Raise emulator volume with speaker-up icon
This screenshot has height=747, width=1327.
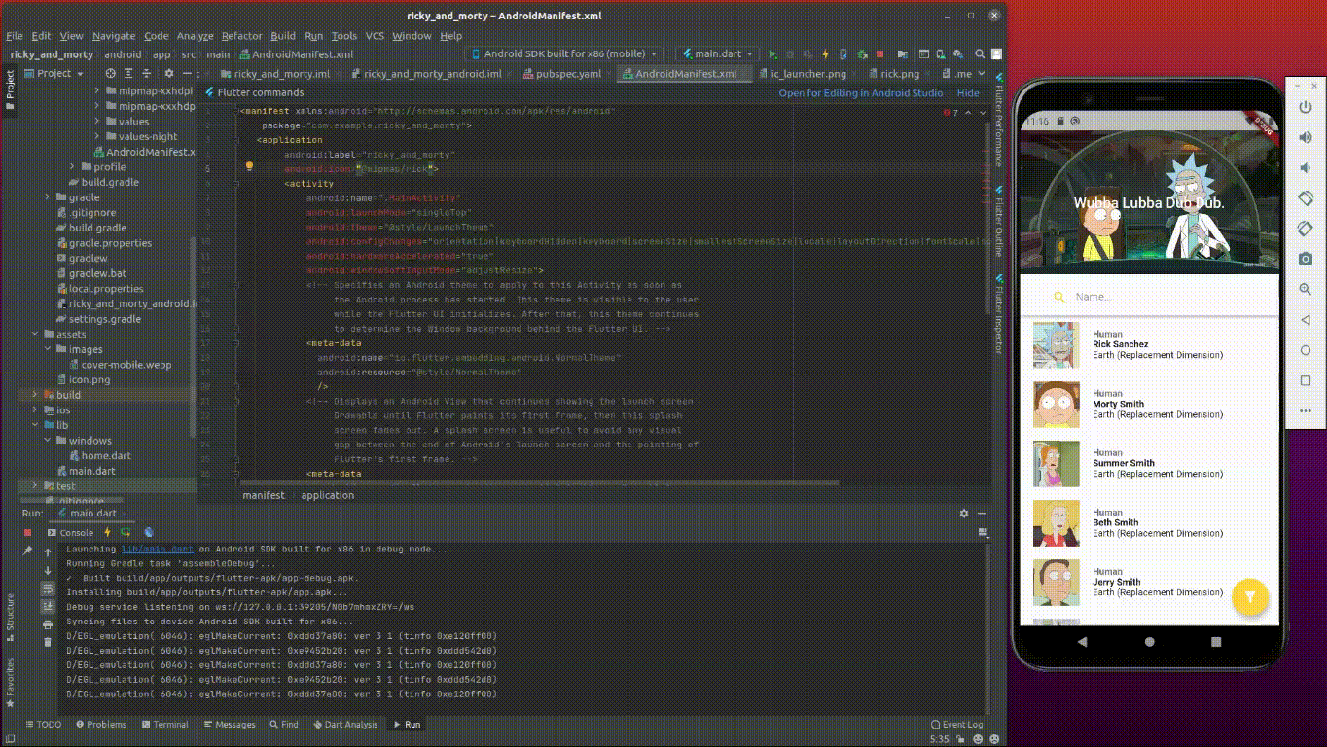(x=1306, y=138)
